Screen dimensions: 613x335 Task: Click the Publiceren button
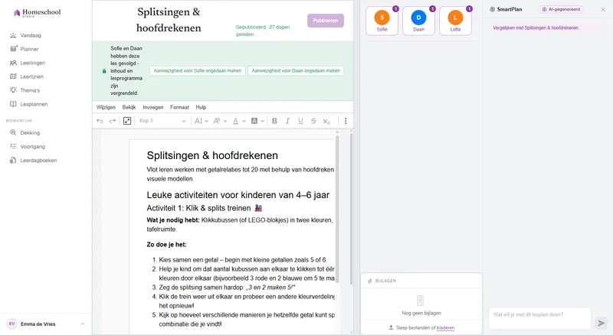[x=325, y=21]
